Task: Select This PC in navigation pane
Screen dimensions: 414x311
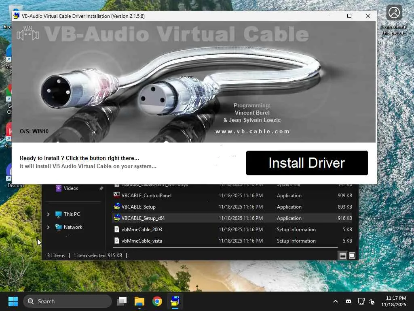Action: click(72, 214)
